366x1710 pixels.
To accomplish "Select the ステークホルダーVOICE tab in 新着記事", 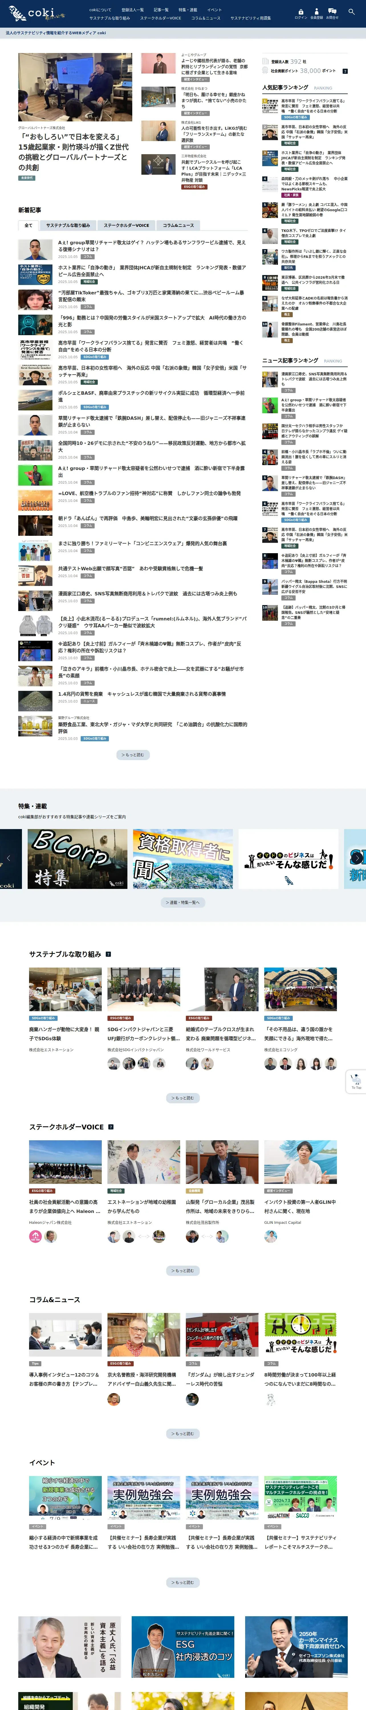I will click(x=126, y=225).
